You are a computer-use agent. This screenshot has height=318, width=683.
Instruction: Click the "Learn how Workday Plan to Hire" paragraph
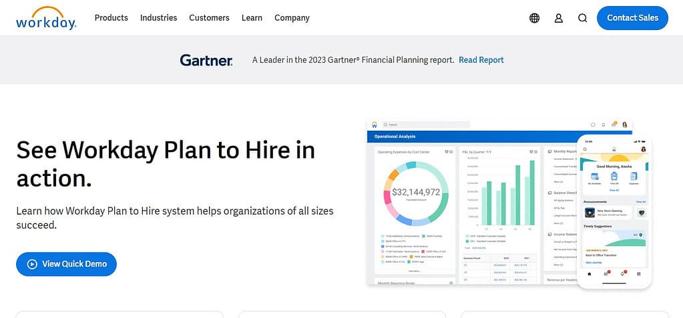[175, 218]
